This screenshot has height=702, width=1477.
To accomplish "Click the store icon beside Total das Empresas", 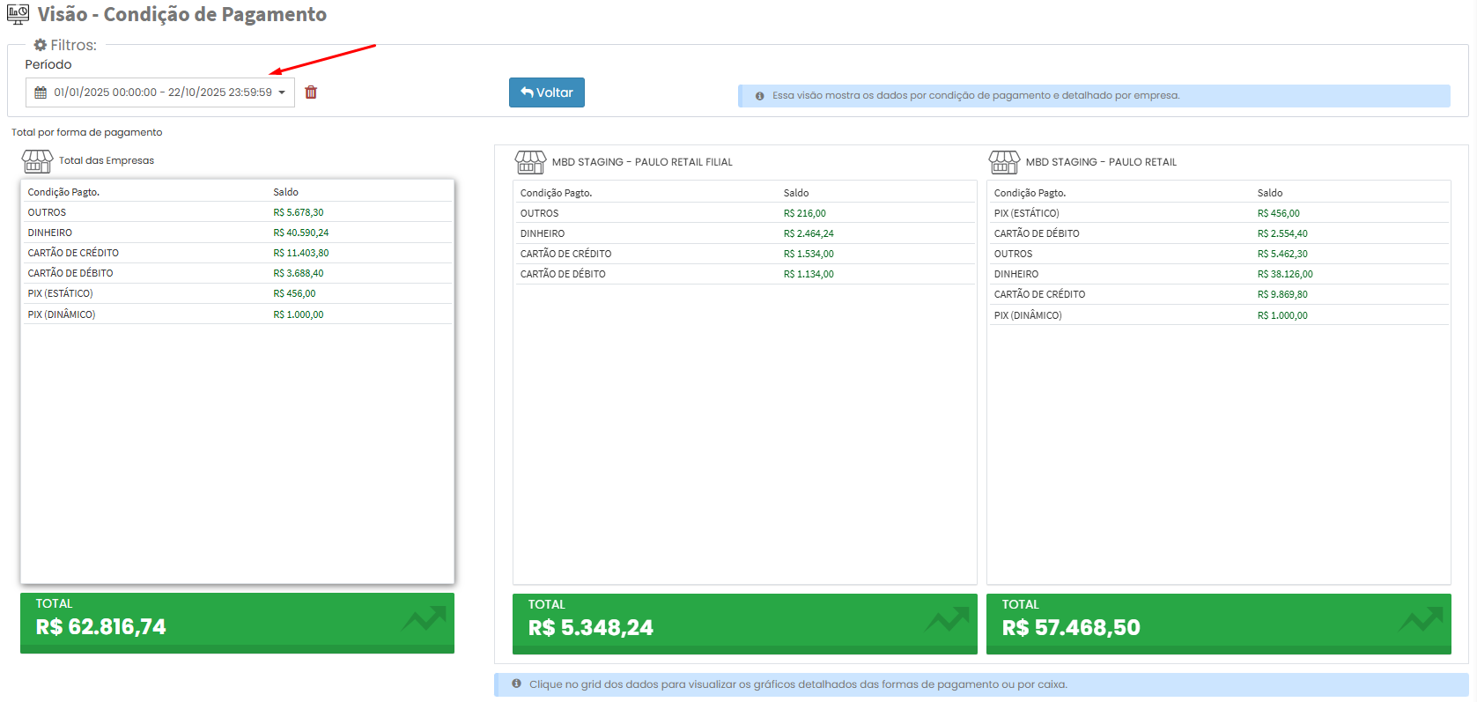I will click(x=37, y=161).
